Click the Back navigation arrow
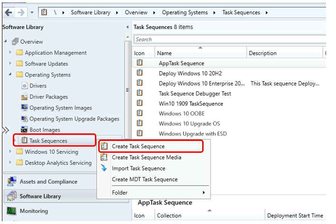 pos(9,12)
